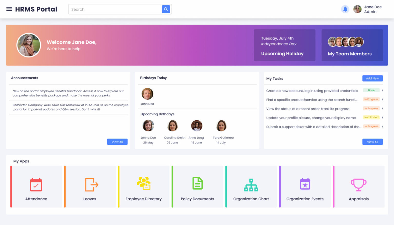Open the notifications bell
This screenshot has height=225, width=394.
pos(345,9)
